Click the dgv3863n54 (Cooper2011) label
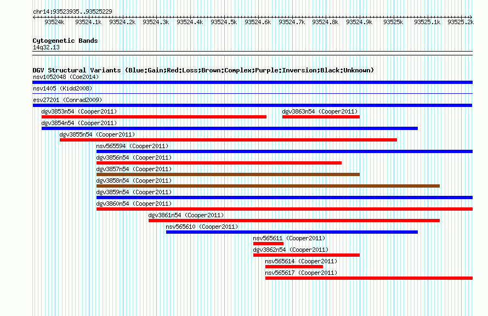This screenshot has width=488, height=316. point(320,111)
